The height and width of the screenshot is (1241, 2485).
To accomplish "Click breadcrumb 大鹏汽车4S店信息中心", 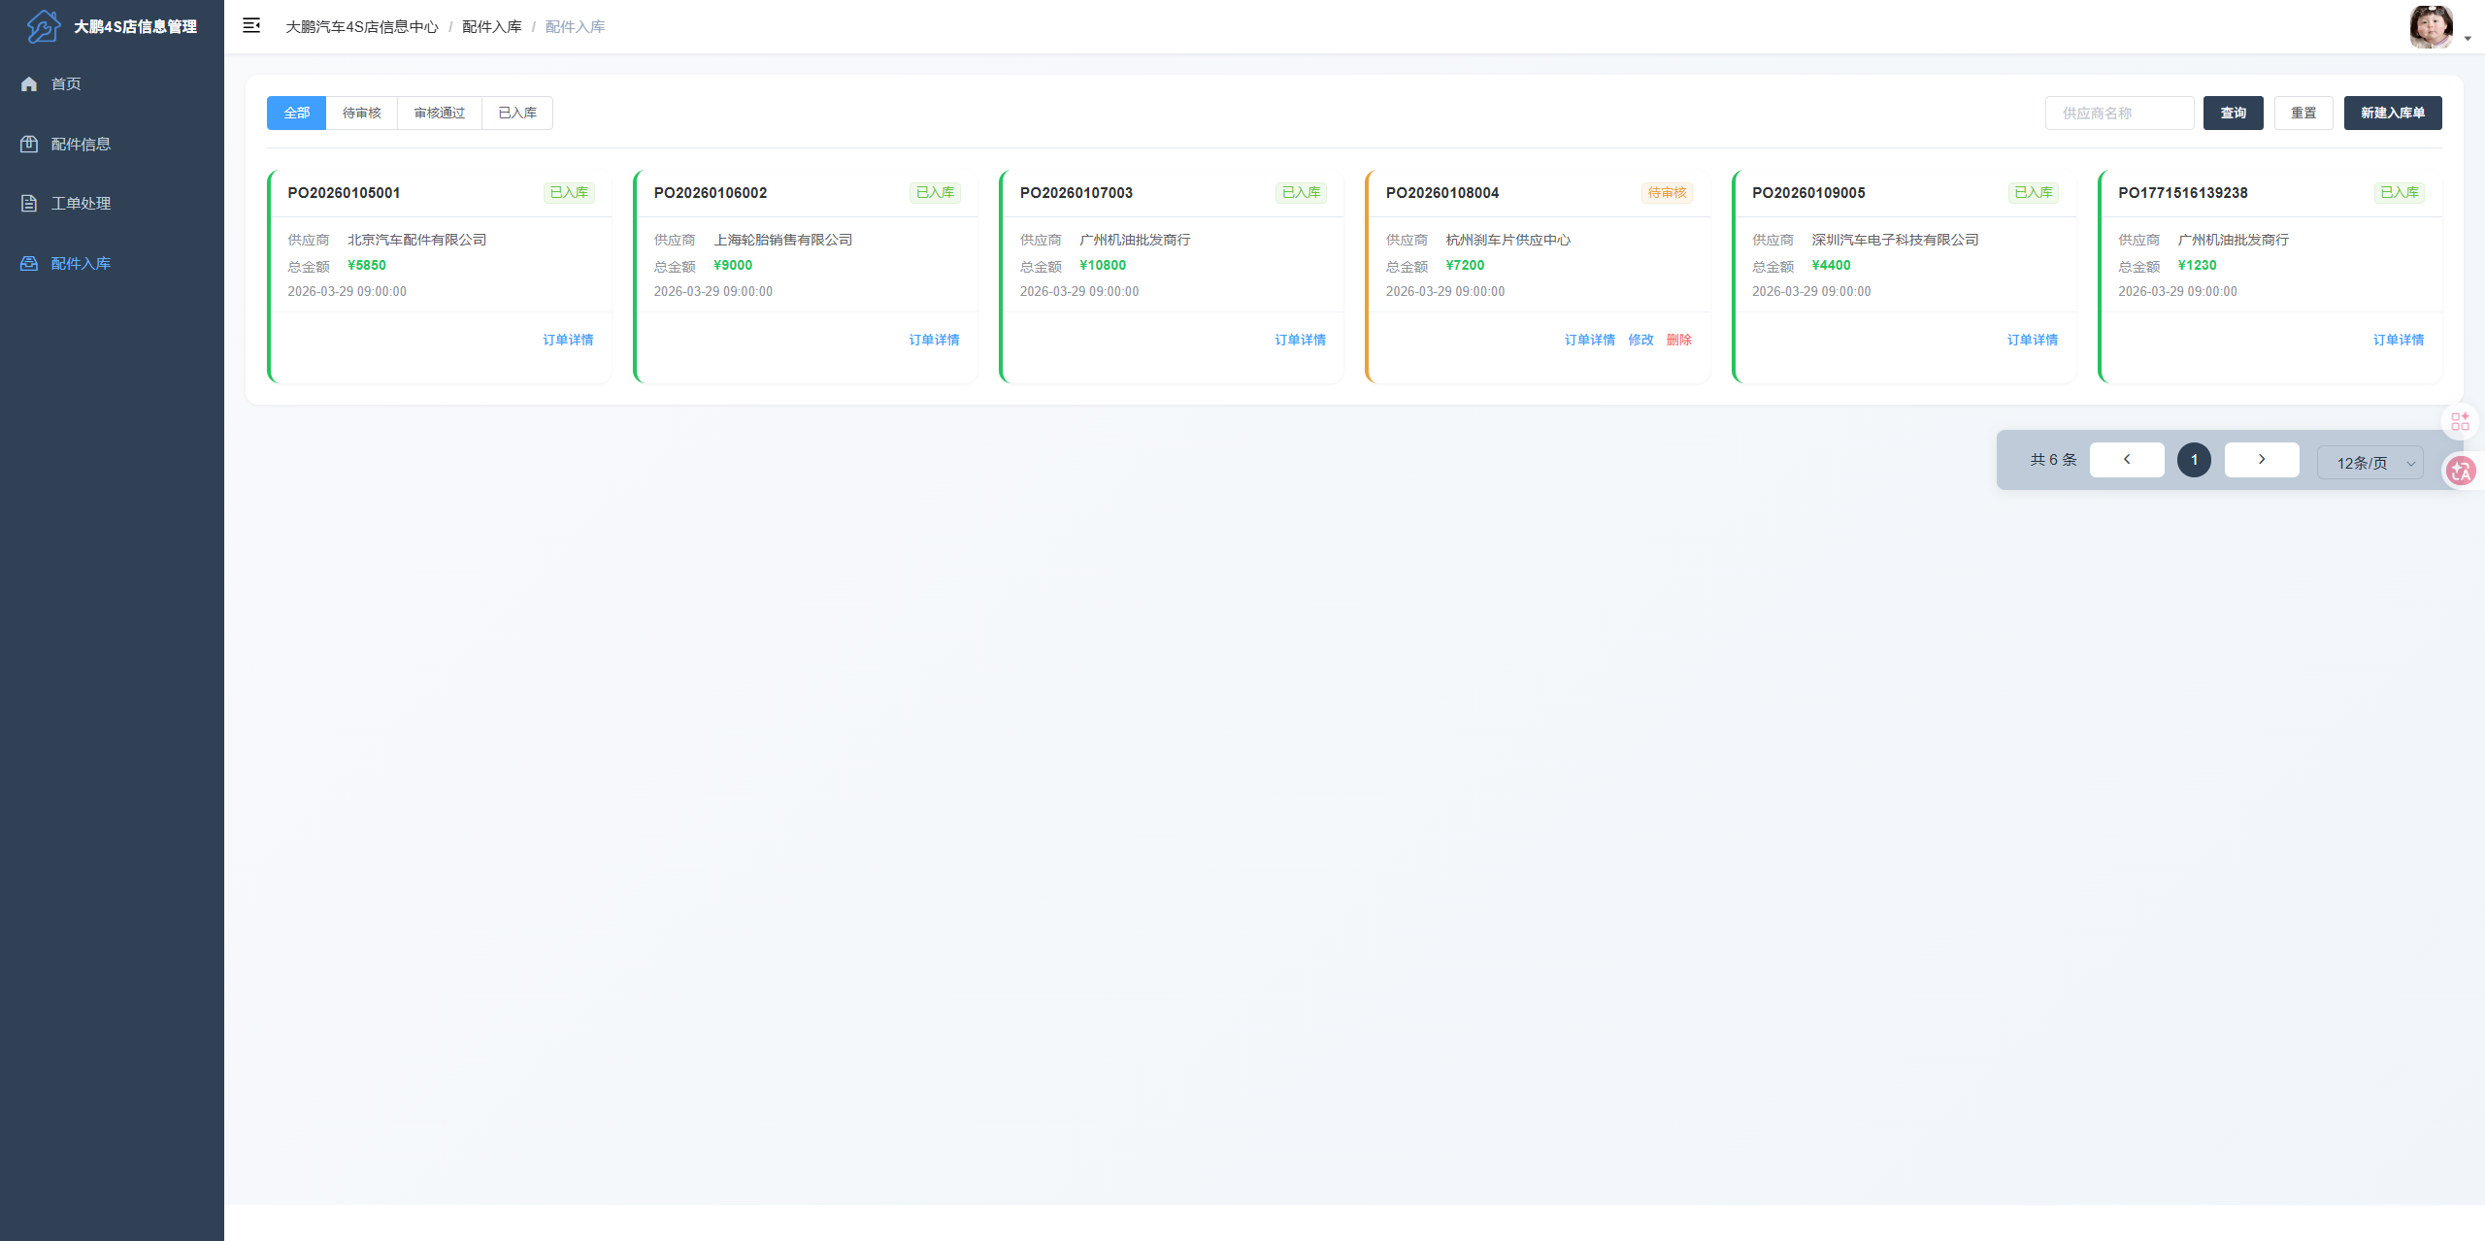I will pos(362,27).
